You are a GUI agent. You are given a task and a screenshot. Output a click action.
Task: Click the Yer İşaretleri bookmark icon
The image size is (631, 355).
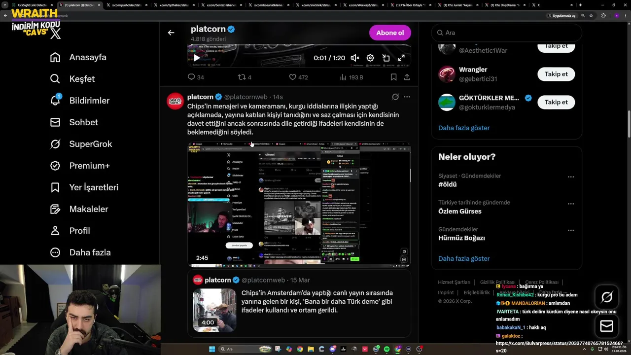coord(55,187)
